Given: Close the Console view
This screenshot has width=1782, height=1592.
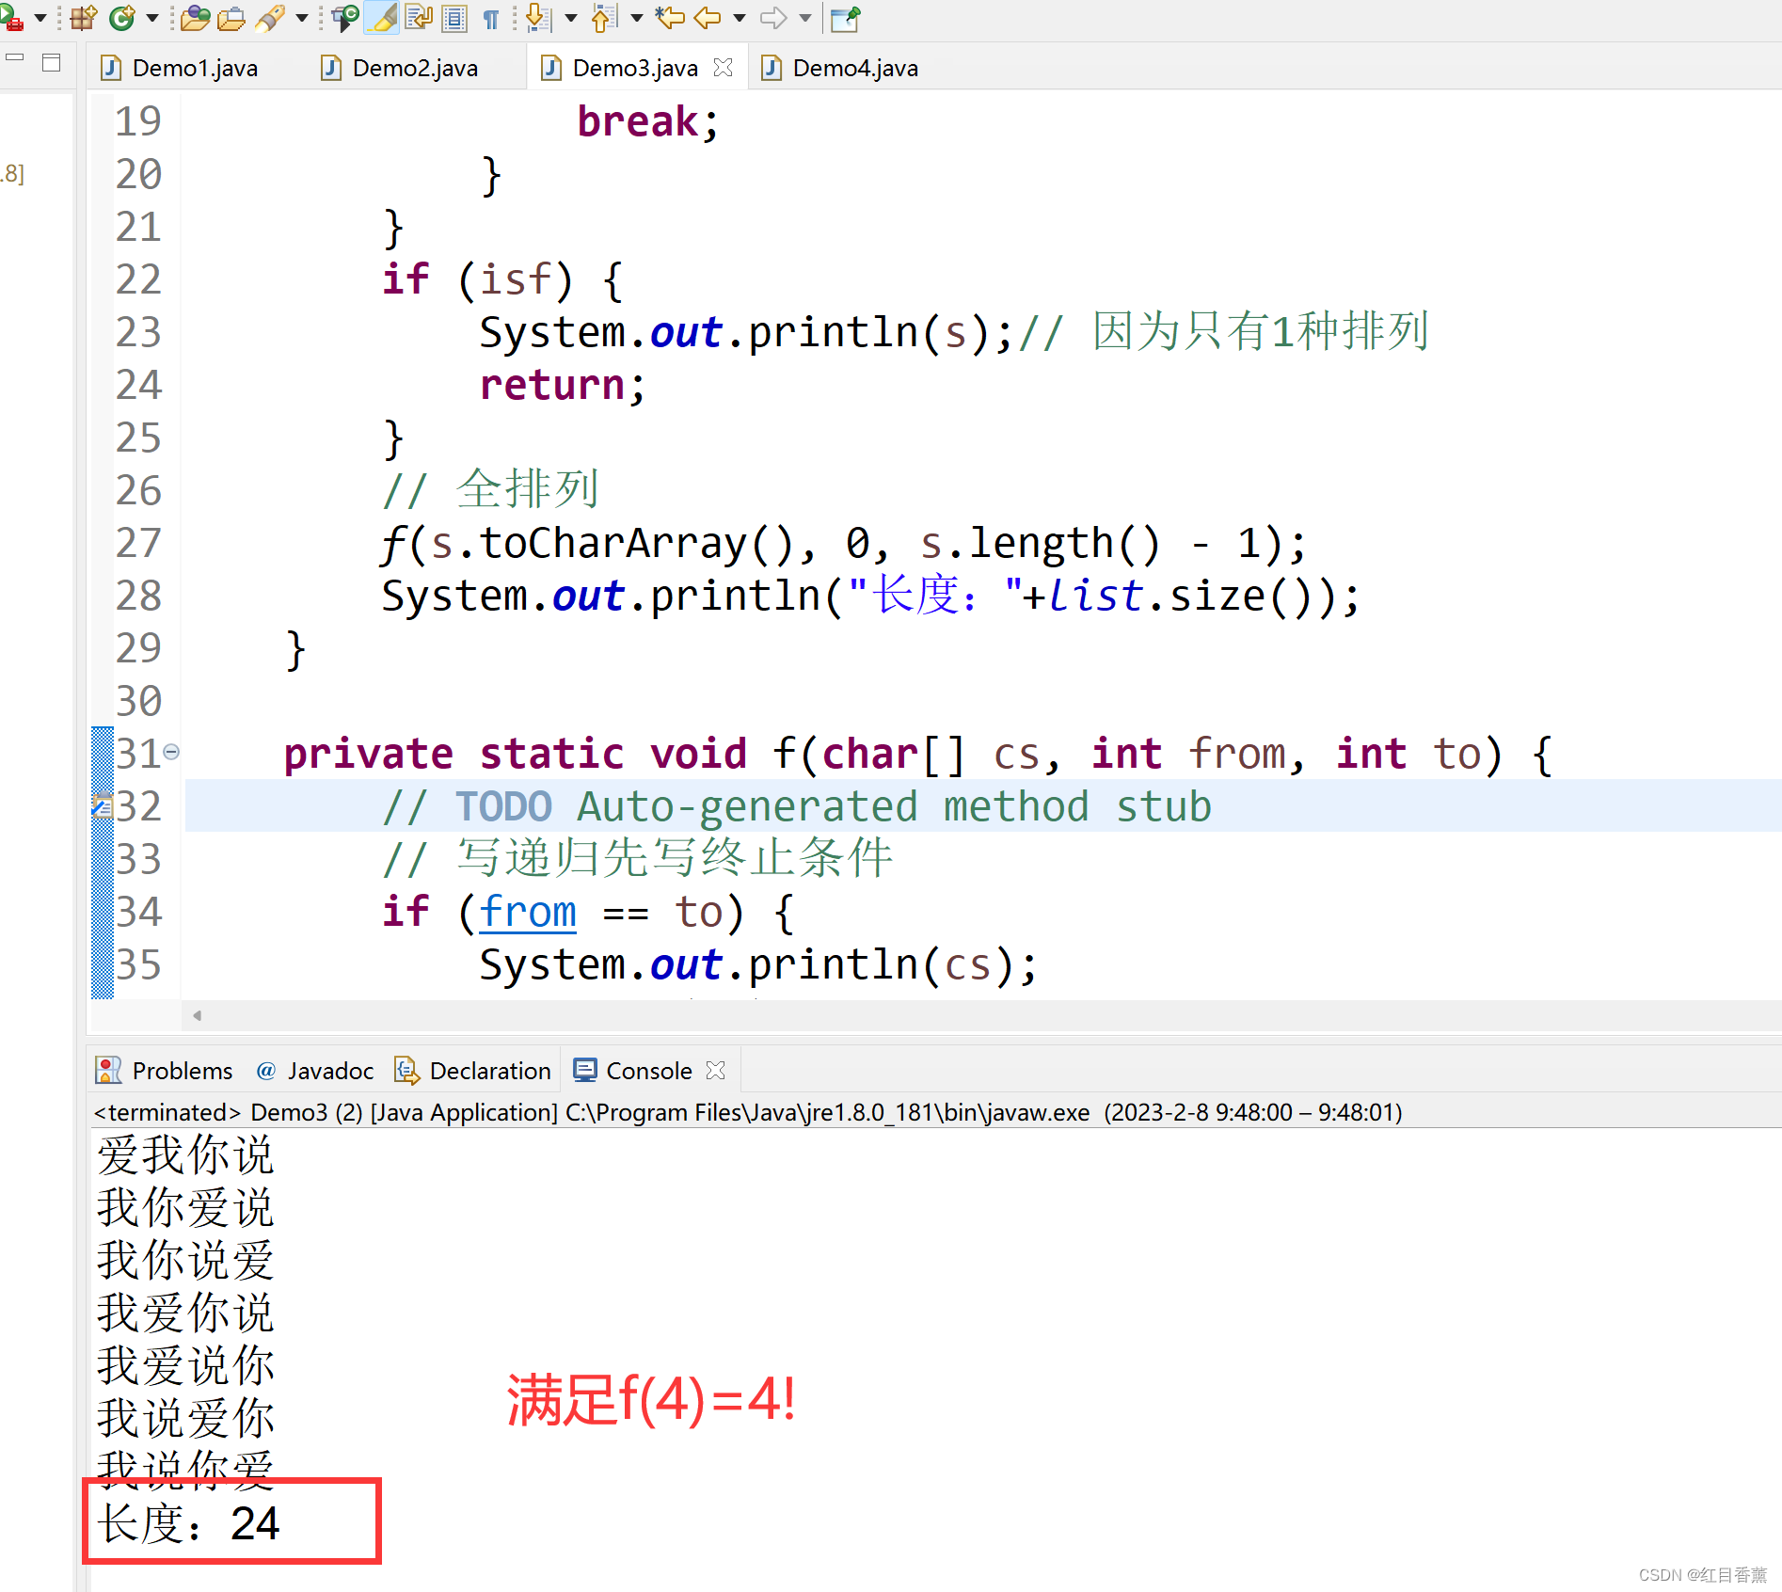Looking at the screenshot, I should click(715, 1071).
